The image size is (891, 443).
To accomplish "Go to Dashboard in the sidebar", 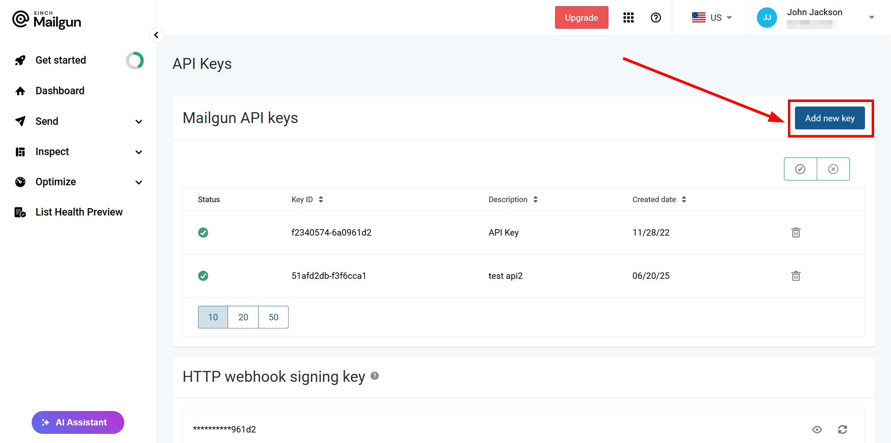I will tap(60, 91).
